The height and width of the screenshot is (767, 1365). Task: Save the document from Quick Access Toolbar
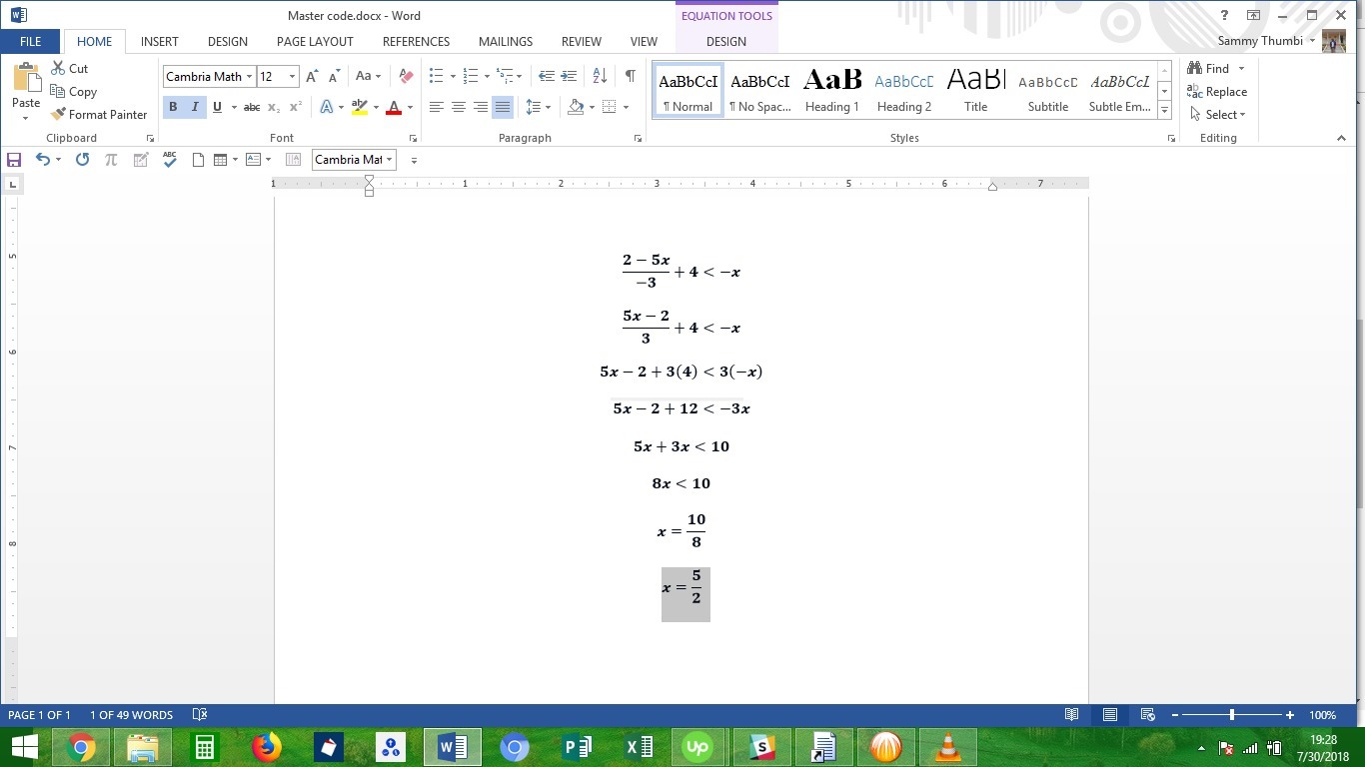[x=14, y=160]
